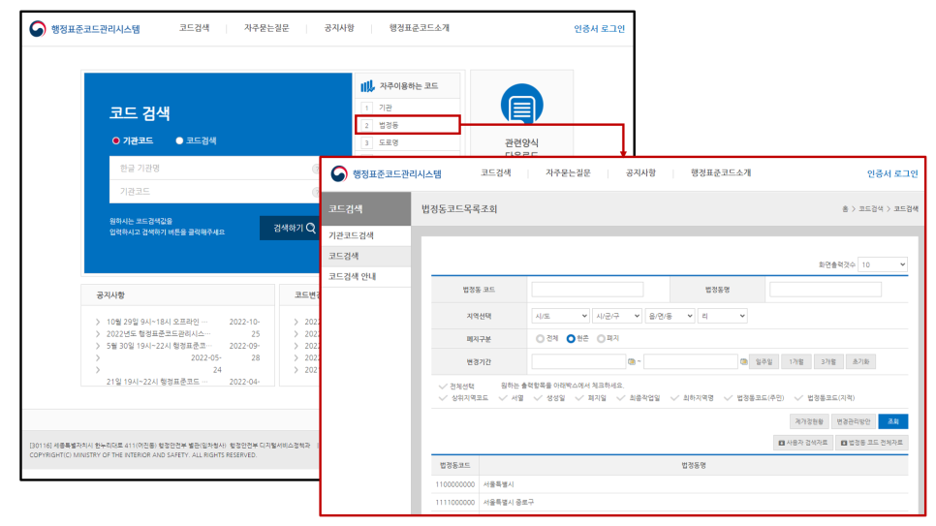Select the 폐지 radio for 폐지구분
The width and height of the screenshot is (936, 526).
[601, 338]
